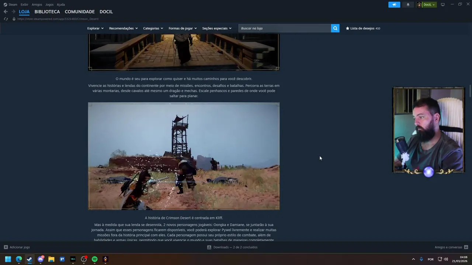Click the webcam overlay
This screenshot has width=472, height=265.
point(428,130)
